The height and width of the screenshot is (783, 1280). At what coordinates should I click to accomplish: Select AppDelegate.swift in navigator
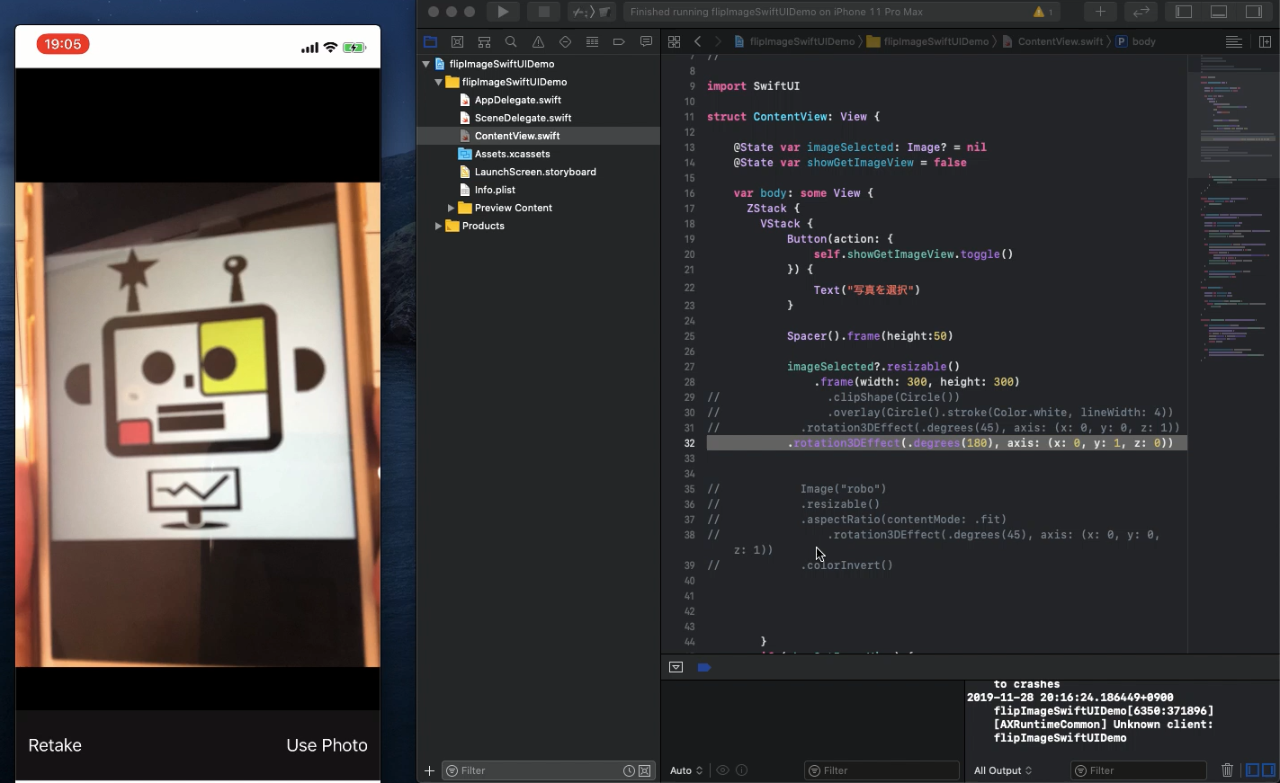click(x=517, y=100)
